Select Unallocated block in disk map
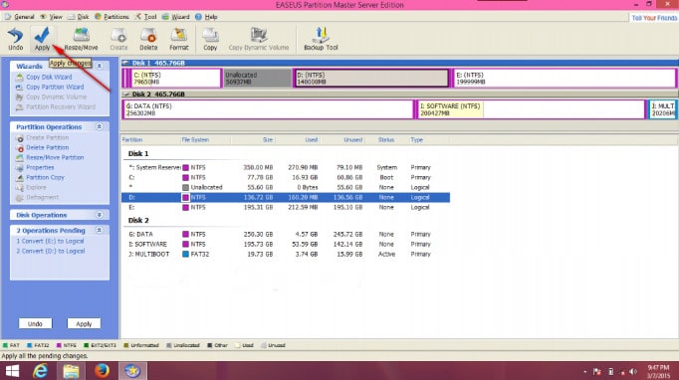Image resolution: width=679 pixels, height=380 pixels. click(257, 79)
